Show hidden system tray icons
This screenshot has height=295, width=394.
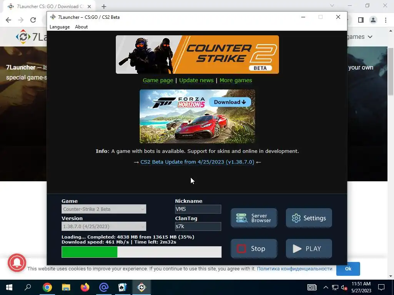click(x=326, y=287)
